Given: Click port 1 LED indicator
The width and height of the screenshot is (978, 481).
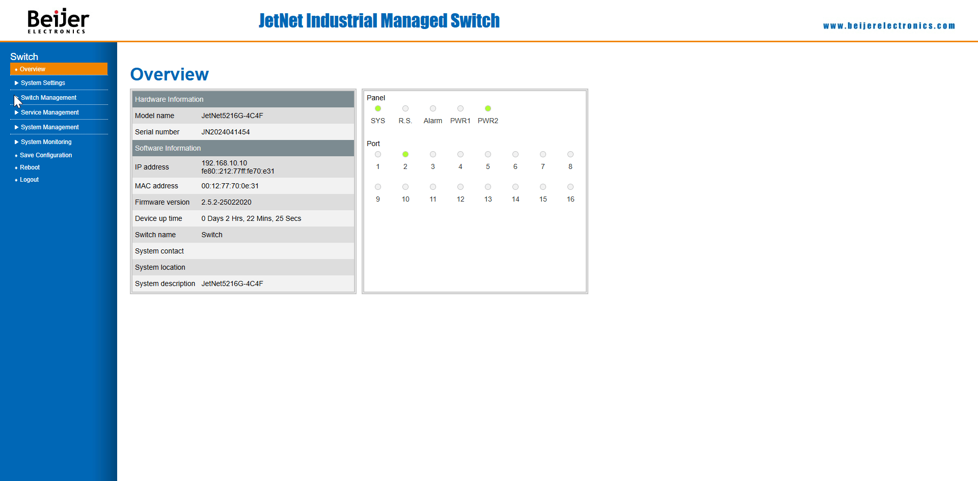Looking at the screenshot, I should click(x=378, y=154).
